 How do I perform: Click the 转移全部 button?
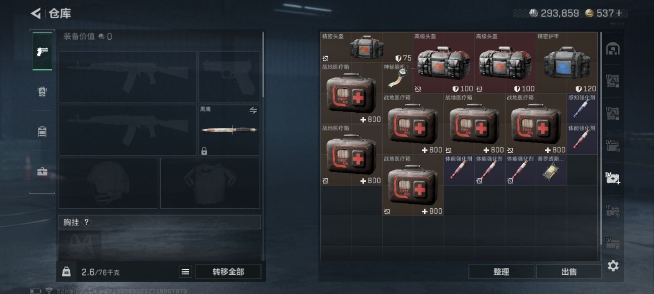pyautogui.click(x=228, y=272)
